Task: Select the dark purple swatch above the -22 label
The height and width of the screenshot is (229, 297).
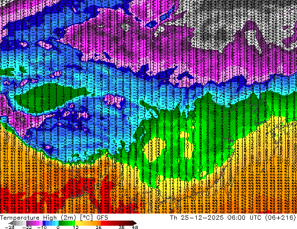Action: point(28,223)
